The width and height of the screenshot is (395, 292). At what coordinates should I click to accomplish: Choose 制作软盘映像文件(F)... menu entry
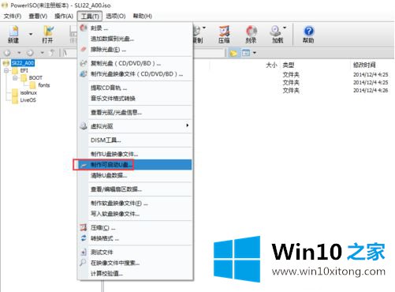[x=135, y=204]
